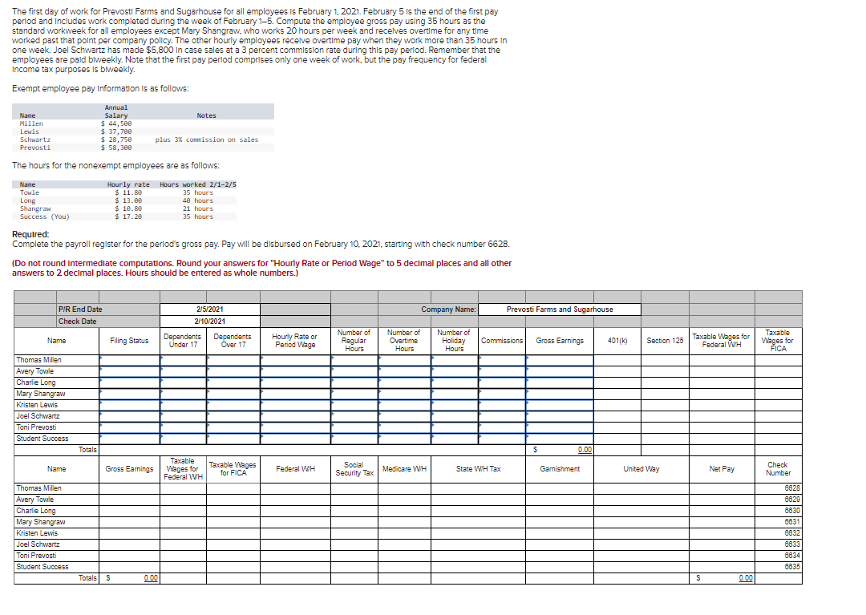The width and height of the screenshot is (866, 615).
Task: Select the Social Security Tax header
Action: tap(354, 469)
